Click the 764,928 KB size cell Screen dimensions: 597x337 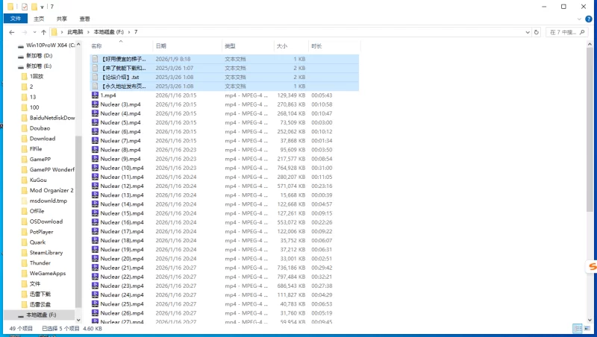click(291, 168)
